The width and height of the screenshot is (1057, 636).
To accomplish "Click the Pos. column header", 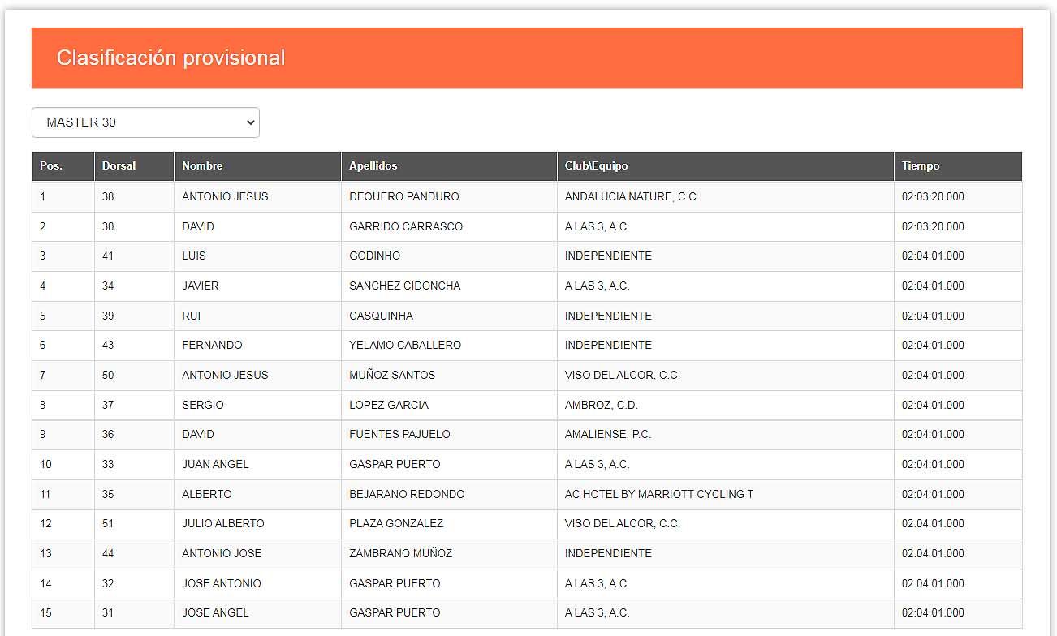I will [63, 165].
